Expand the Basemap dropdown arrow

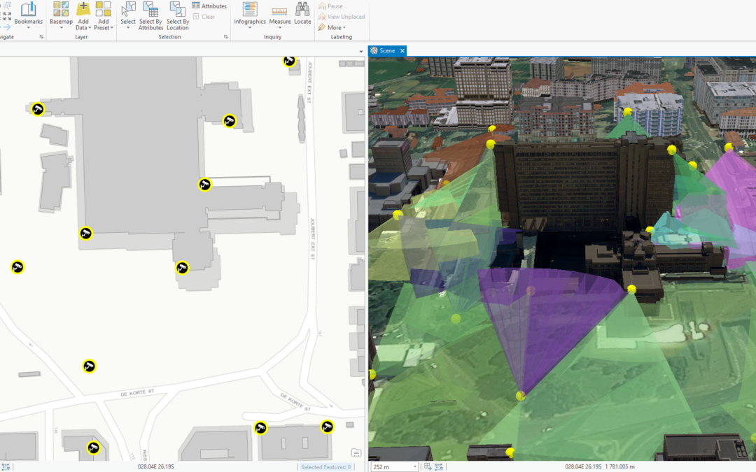pos(61,28)
